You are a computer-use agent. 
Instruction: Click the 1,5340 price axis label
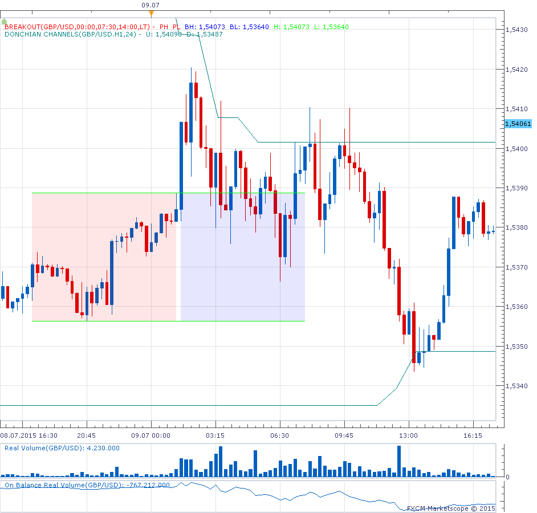516,386
